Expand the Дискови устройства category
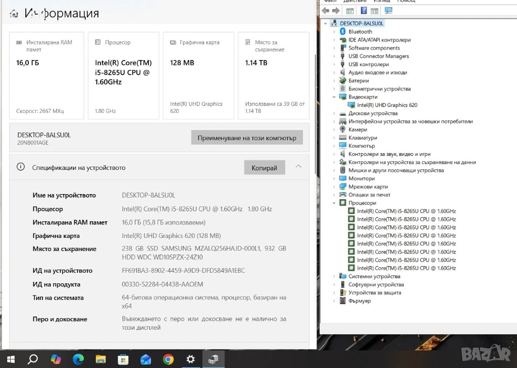 click(334, 113)
